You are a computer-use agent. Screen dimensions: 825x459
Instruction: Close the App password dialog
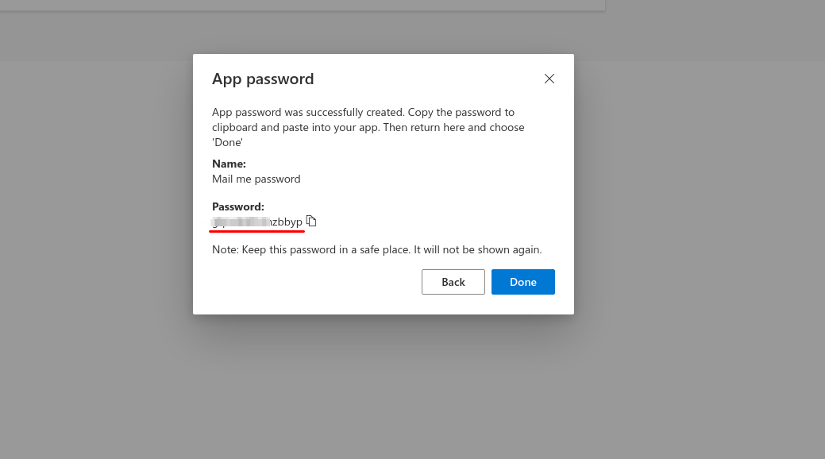[549, 79]
